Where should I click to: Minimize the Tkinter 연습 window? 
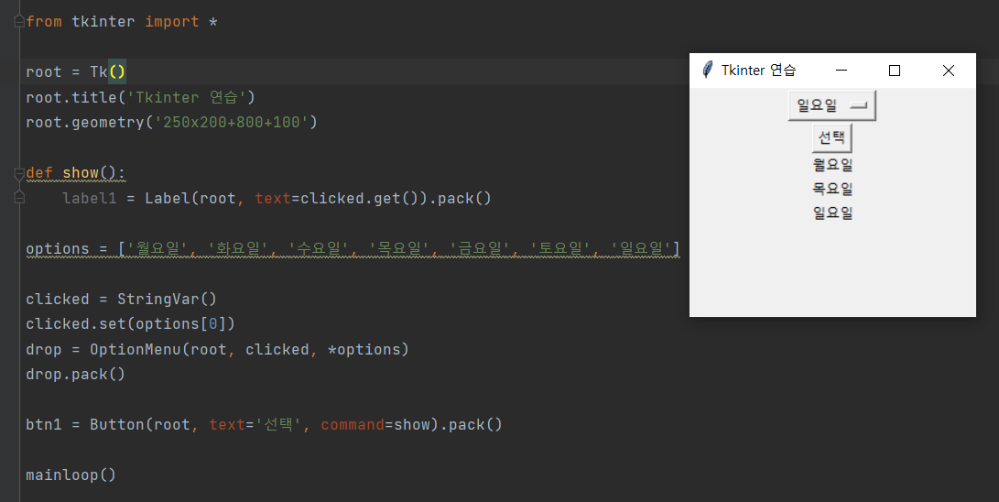point(841,70)
